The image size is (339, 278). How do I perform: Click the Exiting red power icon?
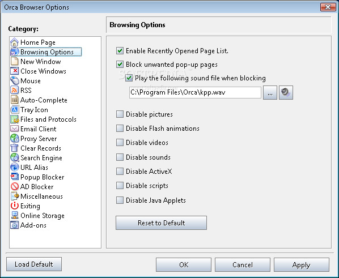coord(15,206)
